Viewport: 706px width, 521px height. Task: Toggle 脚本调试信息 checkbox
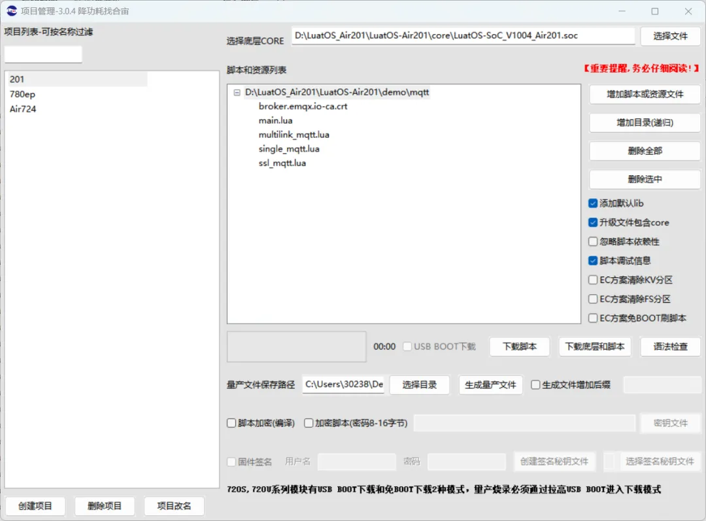[x=593, y=261]
